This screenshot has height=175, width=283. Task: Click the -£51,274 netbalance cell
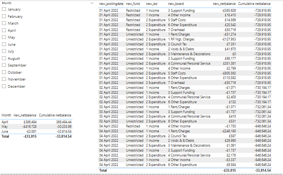click(x=229, y=34)
